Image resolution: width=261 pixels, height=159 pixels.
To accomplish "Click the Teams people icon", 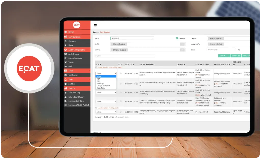I will [66, 62].
